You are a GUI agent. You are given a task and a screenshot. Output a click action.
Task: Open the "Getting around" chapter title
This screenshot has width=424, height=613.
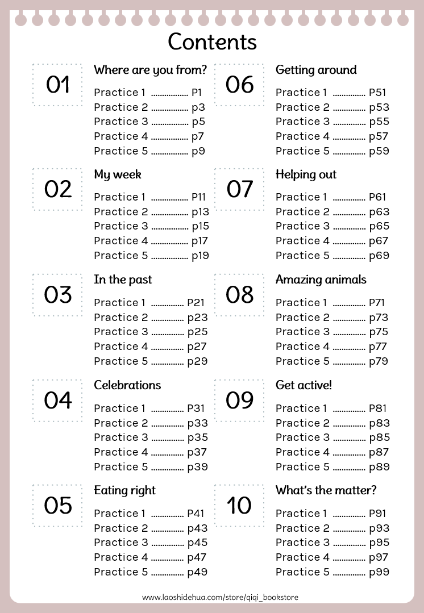[x=316, y=70]
